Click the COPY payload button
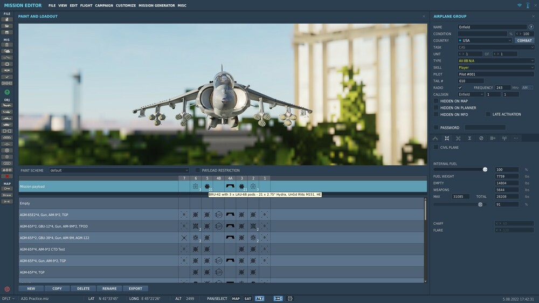This screenshot has width=539, height=303. (x=57, y=288)
